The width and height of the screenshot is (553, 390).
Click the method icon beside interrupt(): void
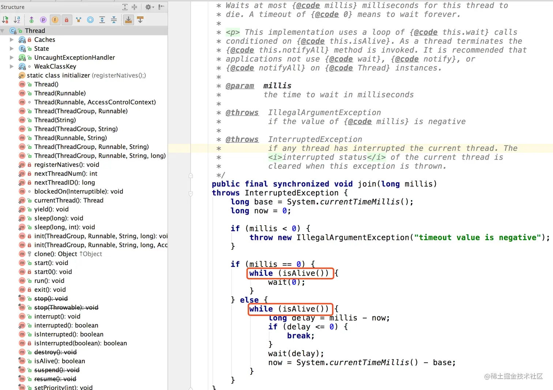(x=22, y=316)
